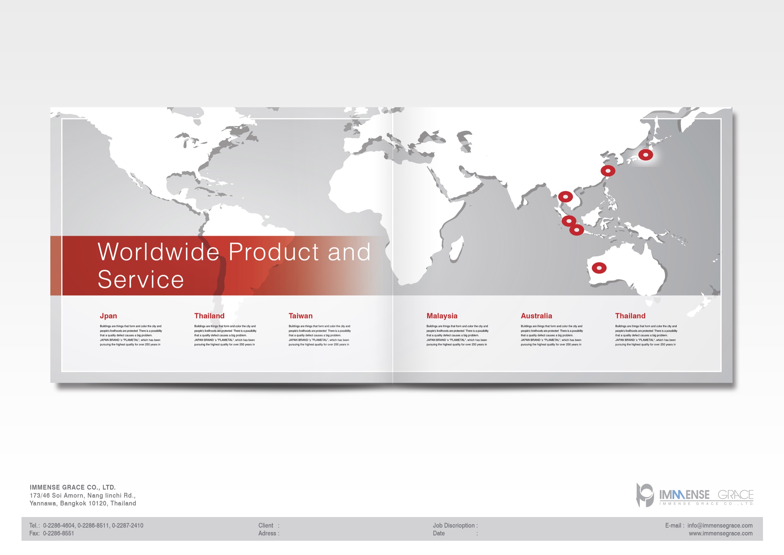Viewport: 784px width, 555px height.
Task: Click the info@immensegrace.com email address
Action: tap(720, 525)
